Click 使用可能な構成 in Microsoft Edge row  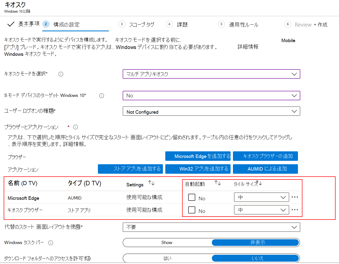pos(144,197)
